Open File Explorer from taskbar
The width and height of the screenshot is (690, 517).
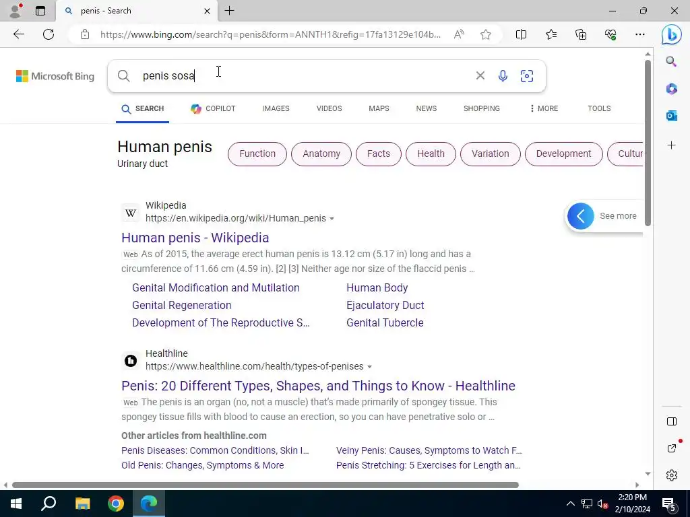82,504
